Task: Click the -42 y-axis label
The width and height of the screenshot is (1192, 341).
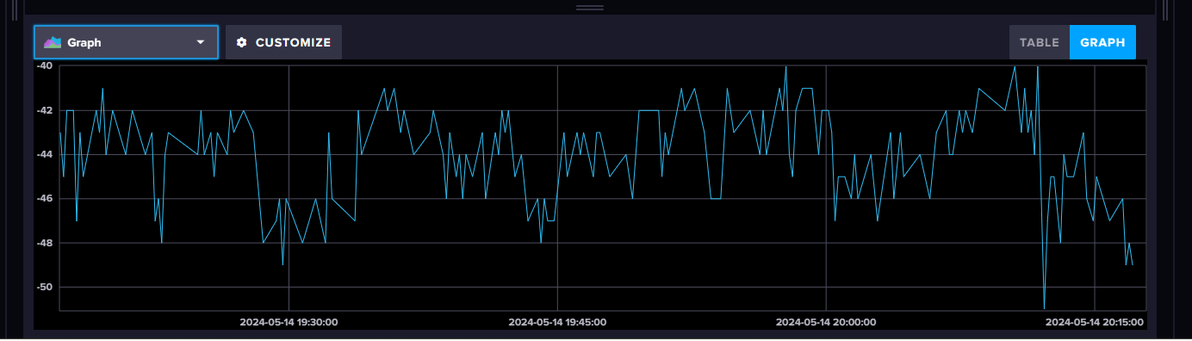Action: [45, 110]
